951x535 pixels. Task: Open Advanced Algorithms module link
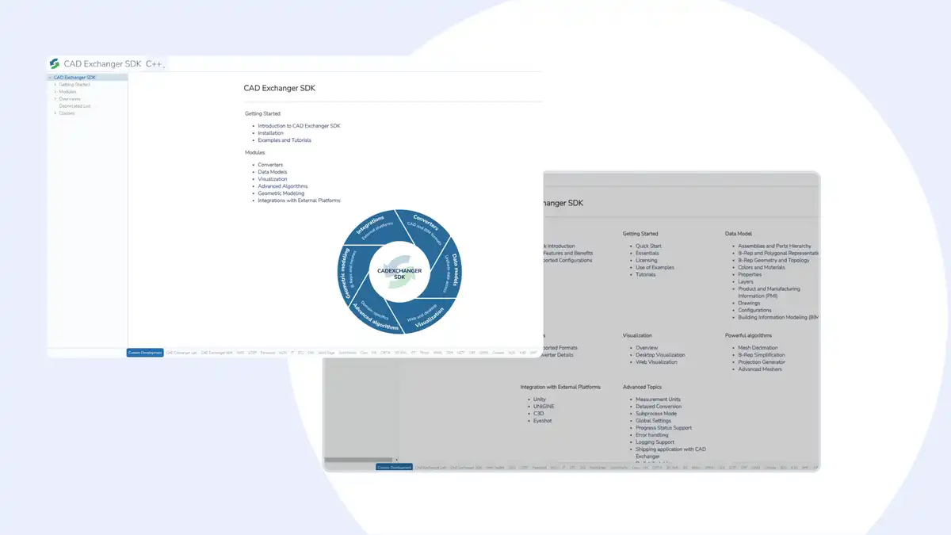pyautogui.click(x=281, y=186)
